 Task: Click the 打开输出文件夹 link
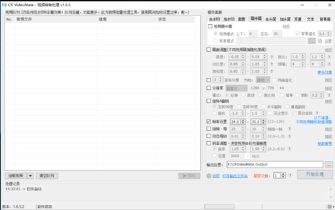point(235,176)
